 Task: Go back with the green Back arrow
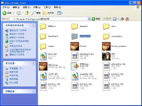pos(4,13)
